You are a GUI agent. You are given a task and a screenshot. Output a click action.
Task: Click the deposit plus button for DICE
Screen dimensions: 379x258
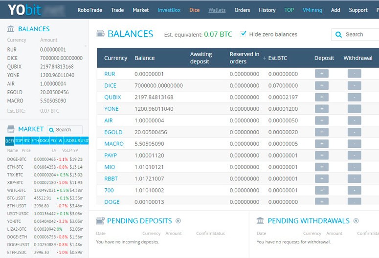pyautogui.click(x=322, y=85)
